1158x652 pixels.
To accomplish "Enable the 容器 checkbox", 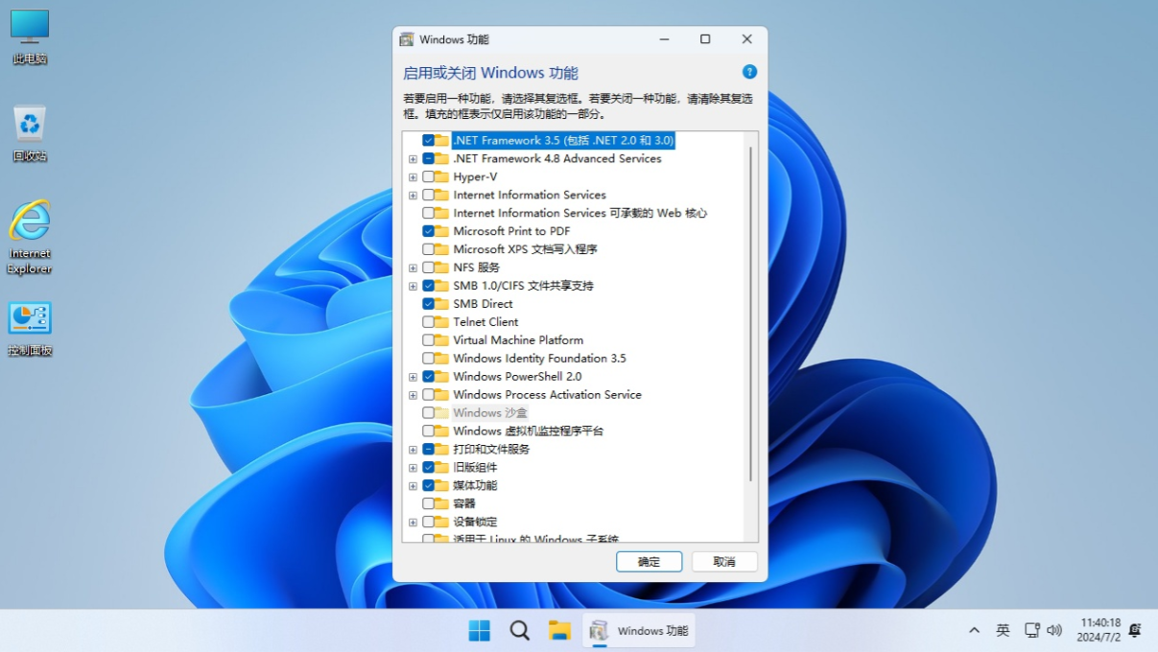I will pyautogui.click(x=428, y=503).
